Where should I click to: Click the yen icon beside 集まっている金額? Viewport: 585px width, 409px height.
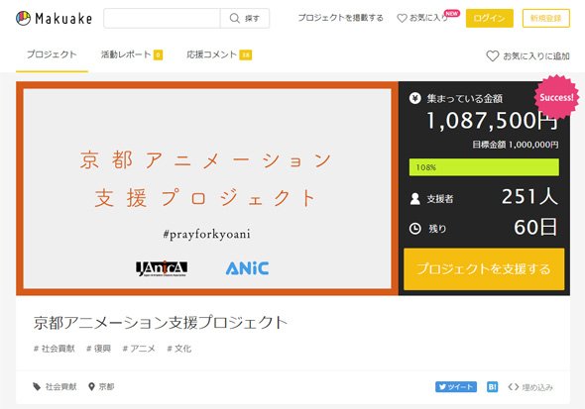pos(414,98)
